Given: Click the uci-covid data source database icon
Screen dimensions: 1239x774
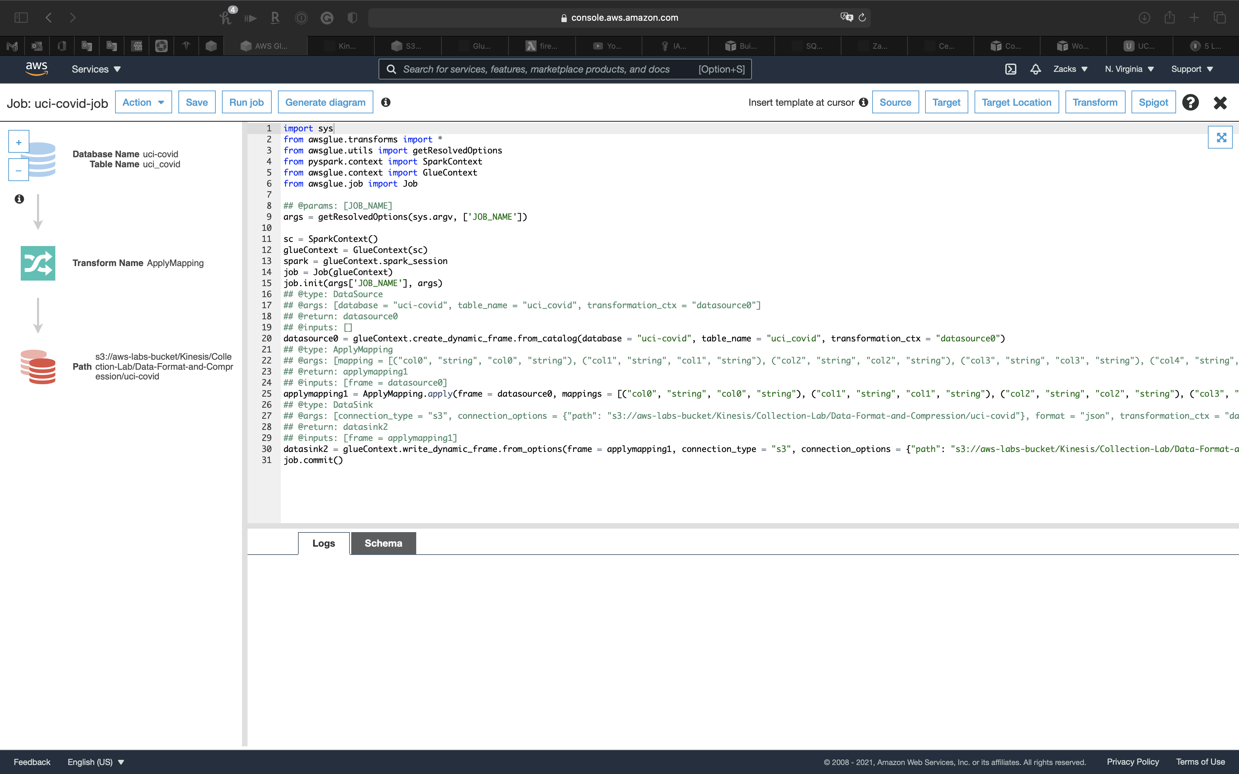Looking at the screenshot, I should tap(43, 160).
